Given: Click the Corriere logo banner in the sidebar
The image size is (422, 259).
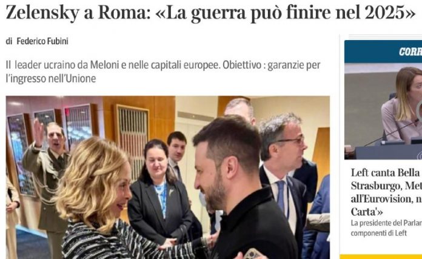Looking at the screenshot, I should click(383, 52).
